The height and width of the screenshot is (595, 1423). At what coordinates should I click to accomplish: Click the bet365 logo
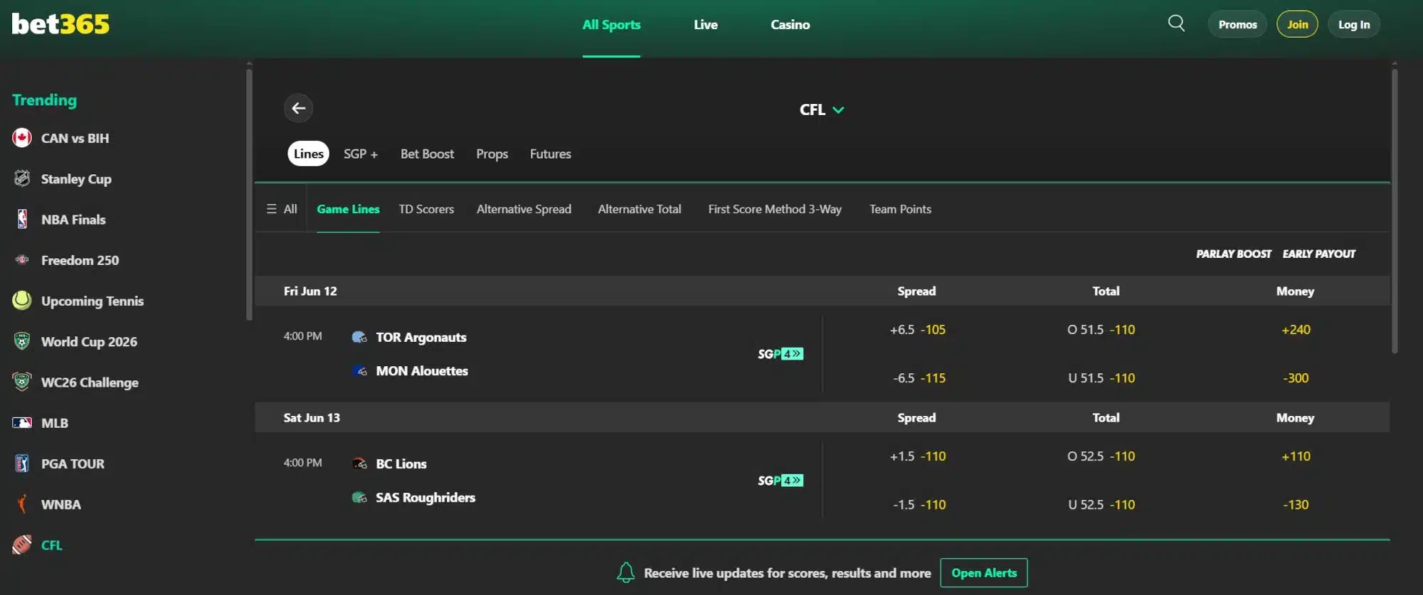(x=60, y=24)
